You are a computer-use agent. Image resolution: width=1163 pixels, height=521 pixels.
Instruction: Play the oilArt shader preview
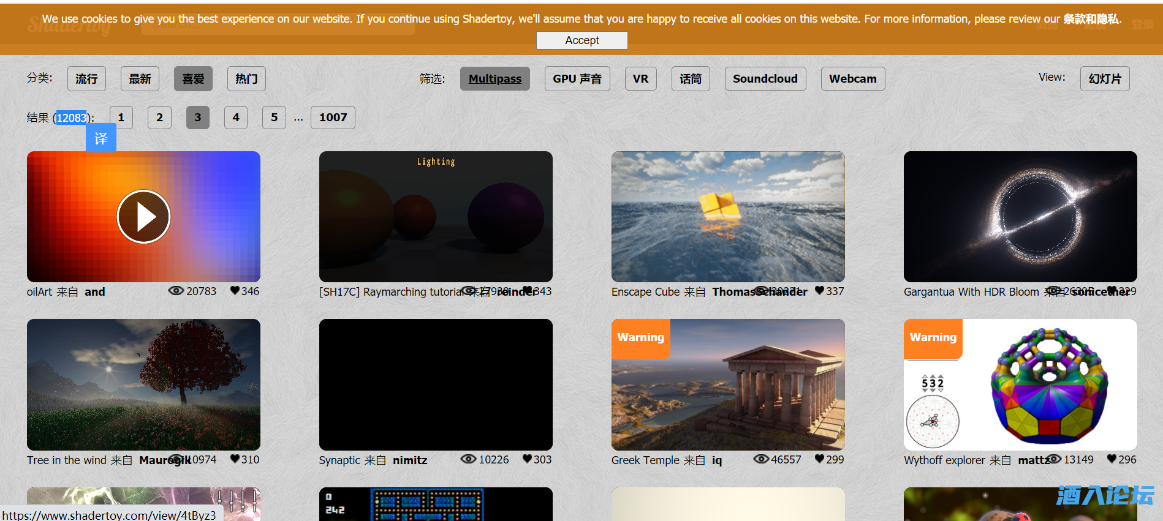coord(143,217)
